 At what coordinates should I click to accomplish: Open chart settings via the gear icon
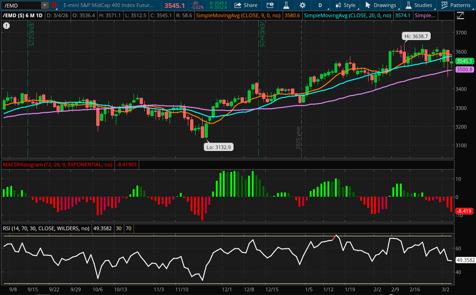302,6
